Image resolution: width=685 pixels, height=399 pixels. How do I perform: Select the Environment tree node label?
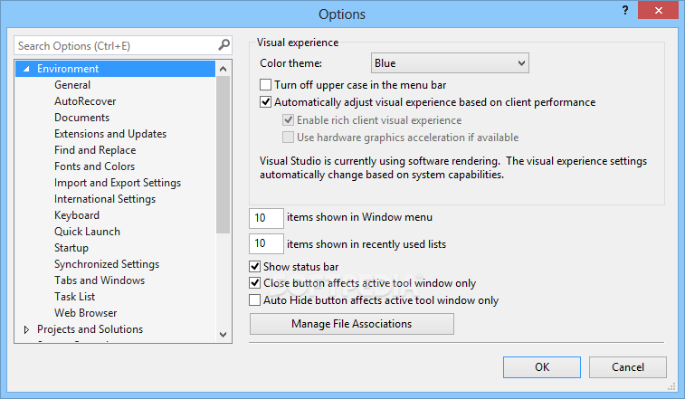pyautogui.click(x=68, y=69)
